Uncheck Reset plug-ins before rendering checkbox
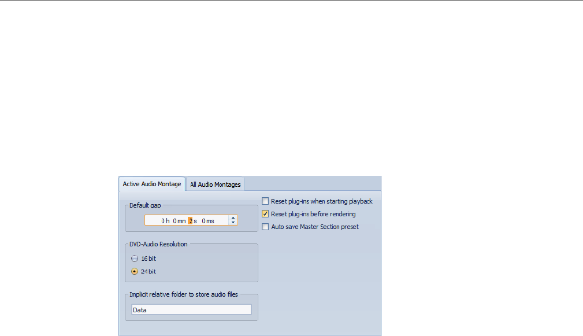Image resolution: width=583 pixels, height=336 pixels. point(265,214)
